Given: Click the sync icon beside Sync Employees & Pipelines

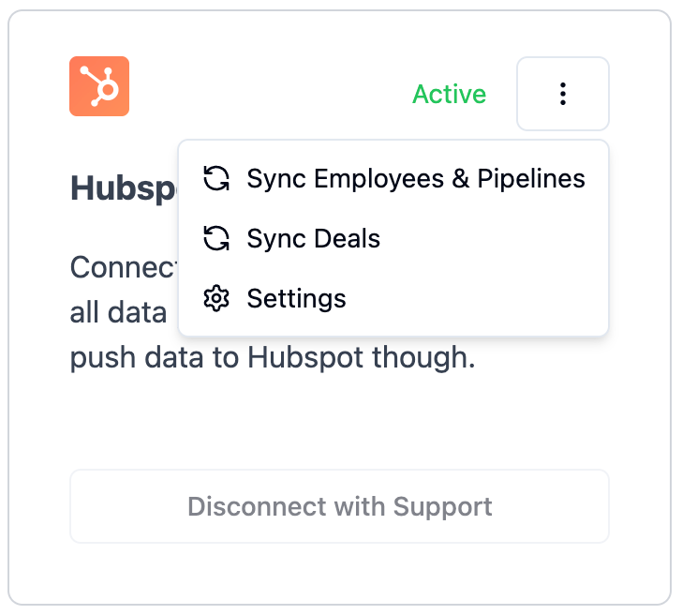Looking at the screenshot, I should 216,178.
